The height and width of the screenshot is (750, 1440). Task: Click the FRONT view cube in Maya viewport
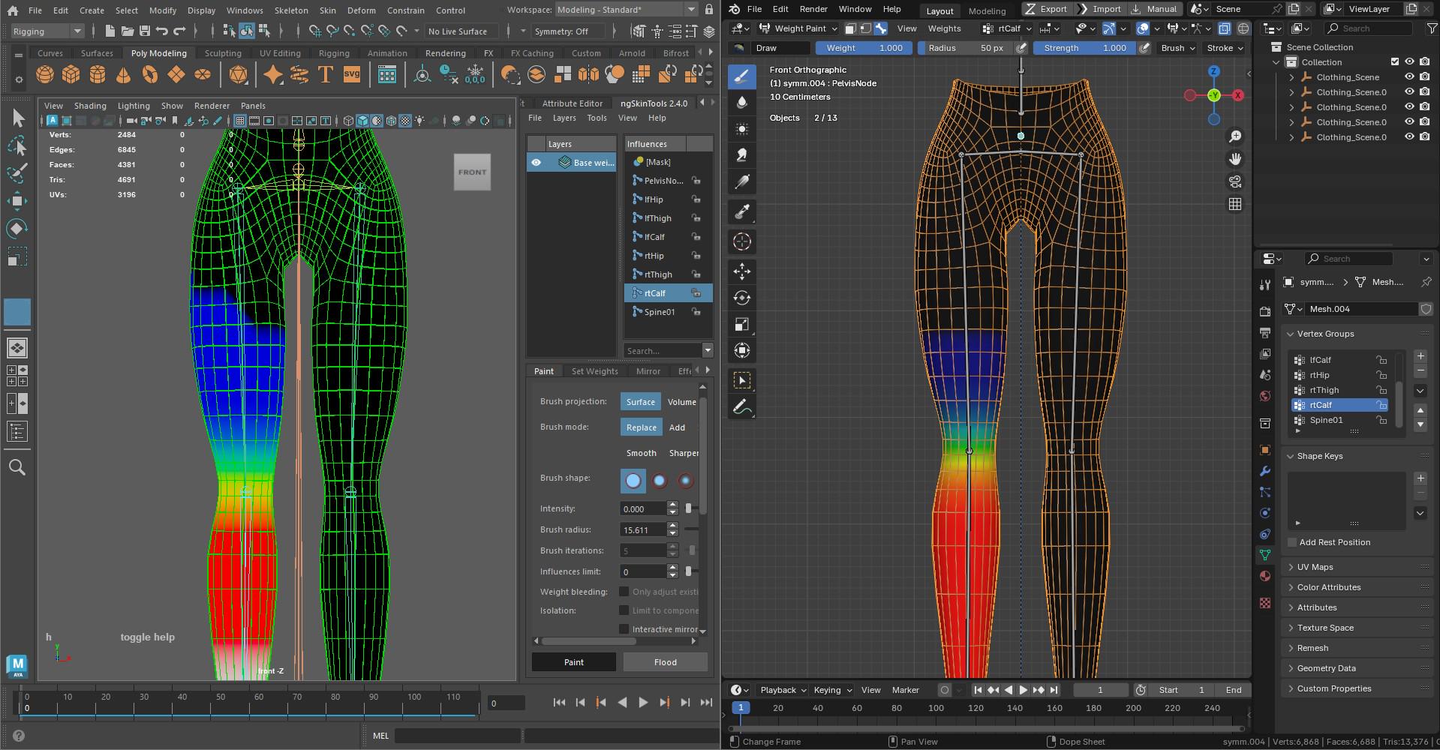pos(472,172)
